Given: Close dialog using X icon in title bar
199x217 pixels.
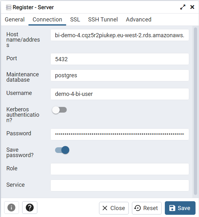Looking at the screenshot, I should [x=192, y=7].
